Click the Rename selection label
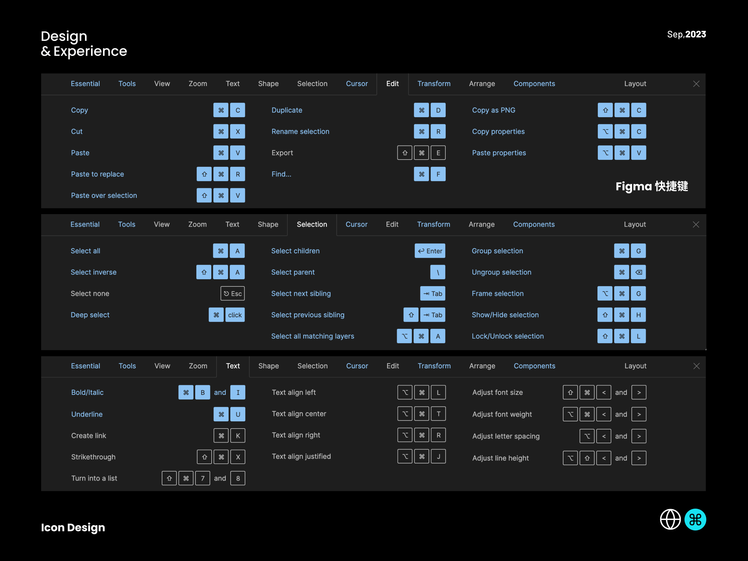The image size is (748, 561). click(300, 132)
